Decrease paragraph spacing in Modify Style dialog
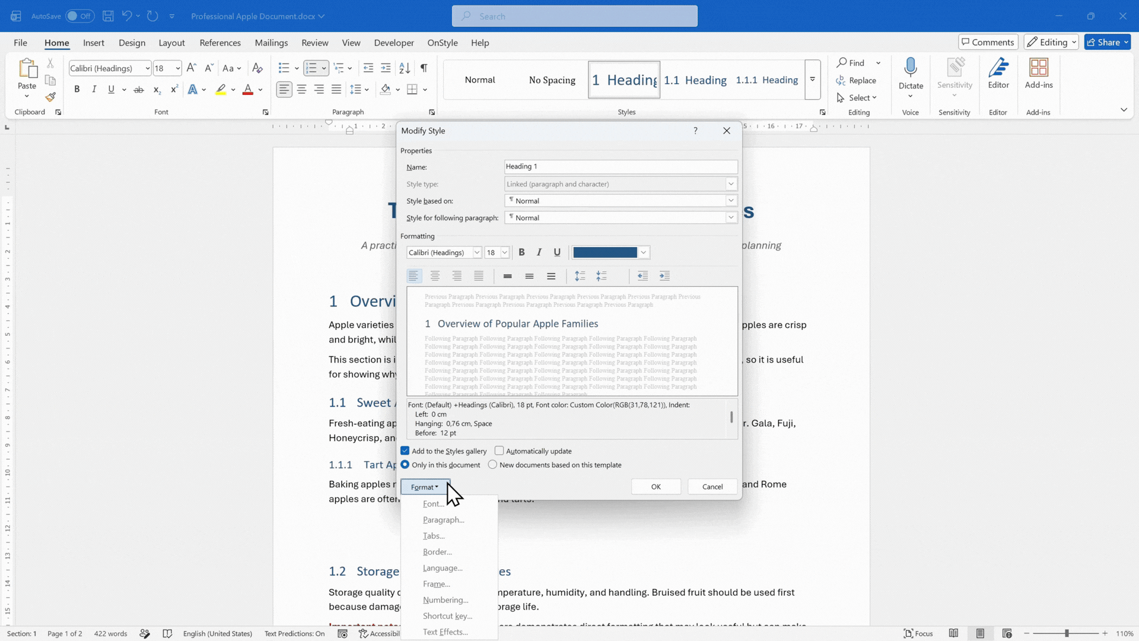1139x641 pixels. [602, 276]
